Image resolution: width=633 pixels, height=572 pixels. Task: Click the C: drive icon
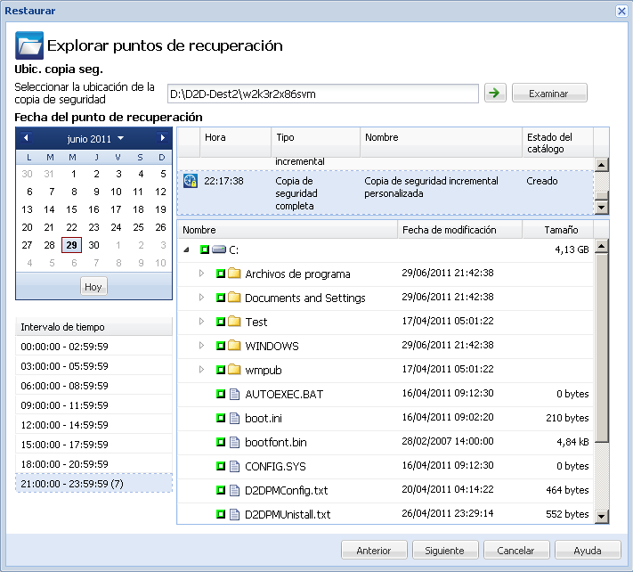[219, 250]
